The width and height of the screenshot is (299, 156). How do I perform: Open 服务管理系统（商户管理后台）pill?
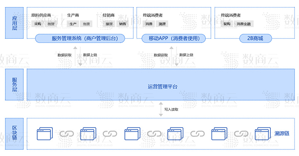tap(80, 38)
